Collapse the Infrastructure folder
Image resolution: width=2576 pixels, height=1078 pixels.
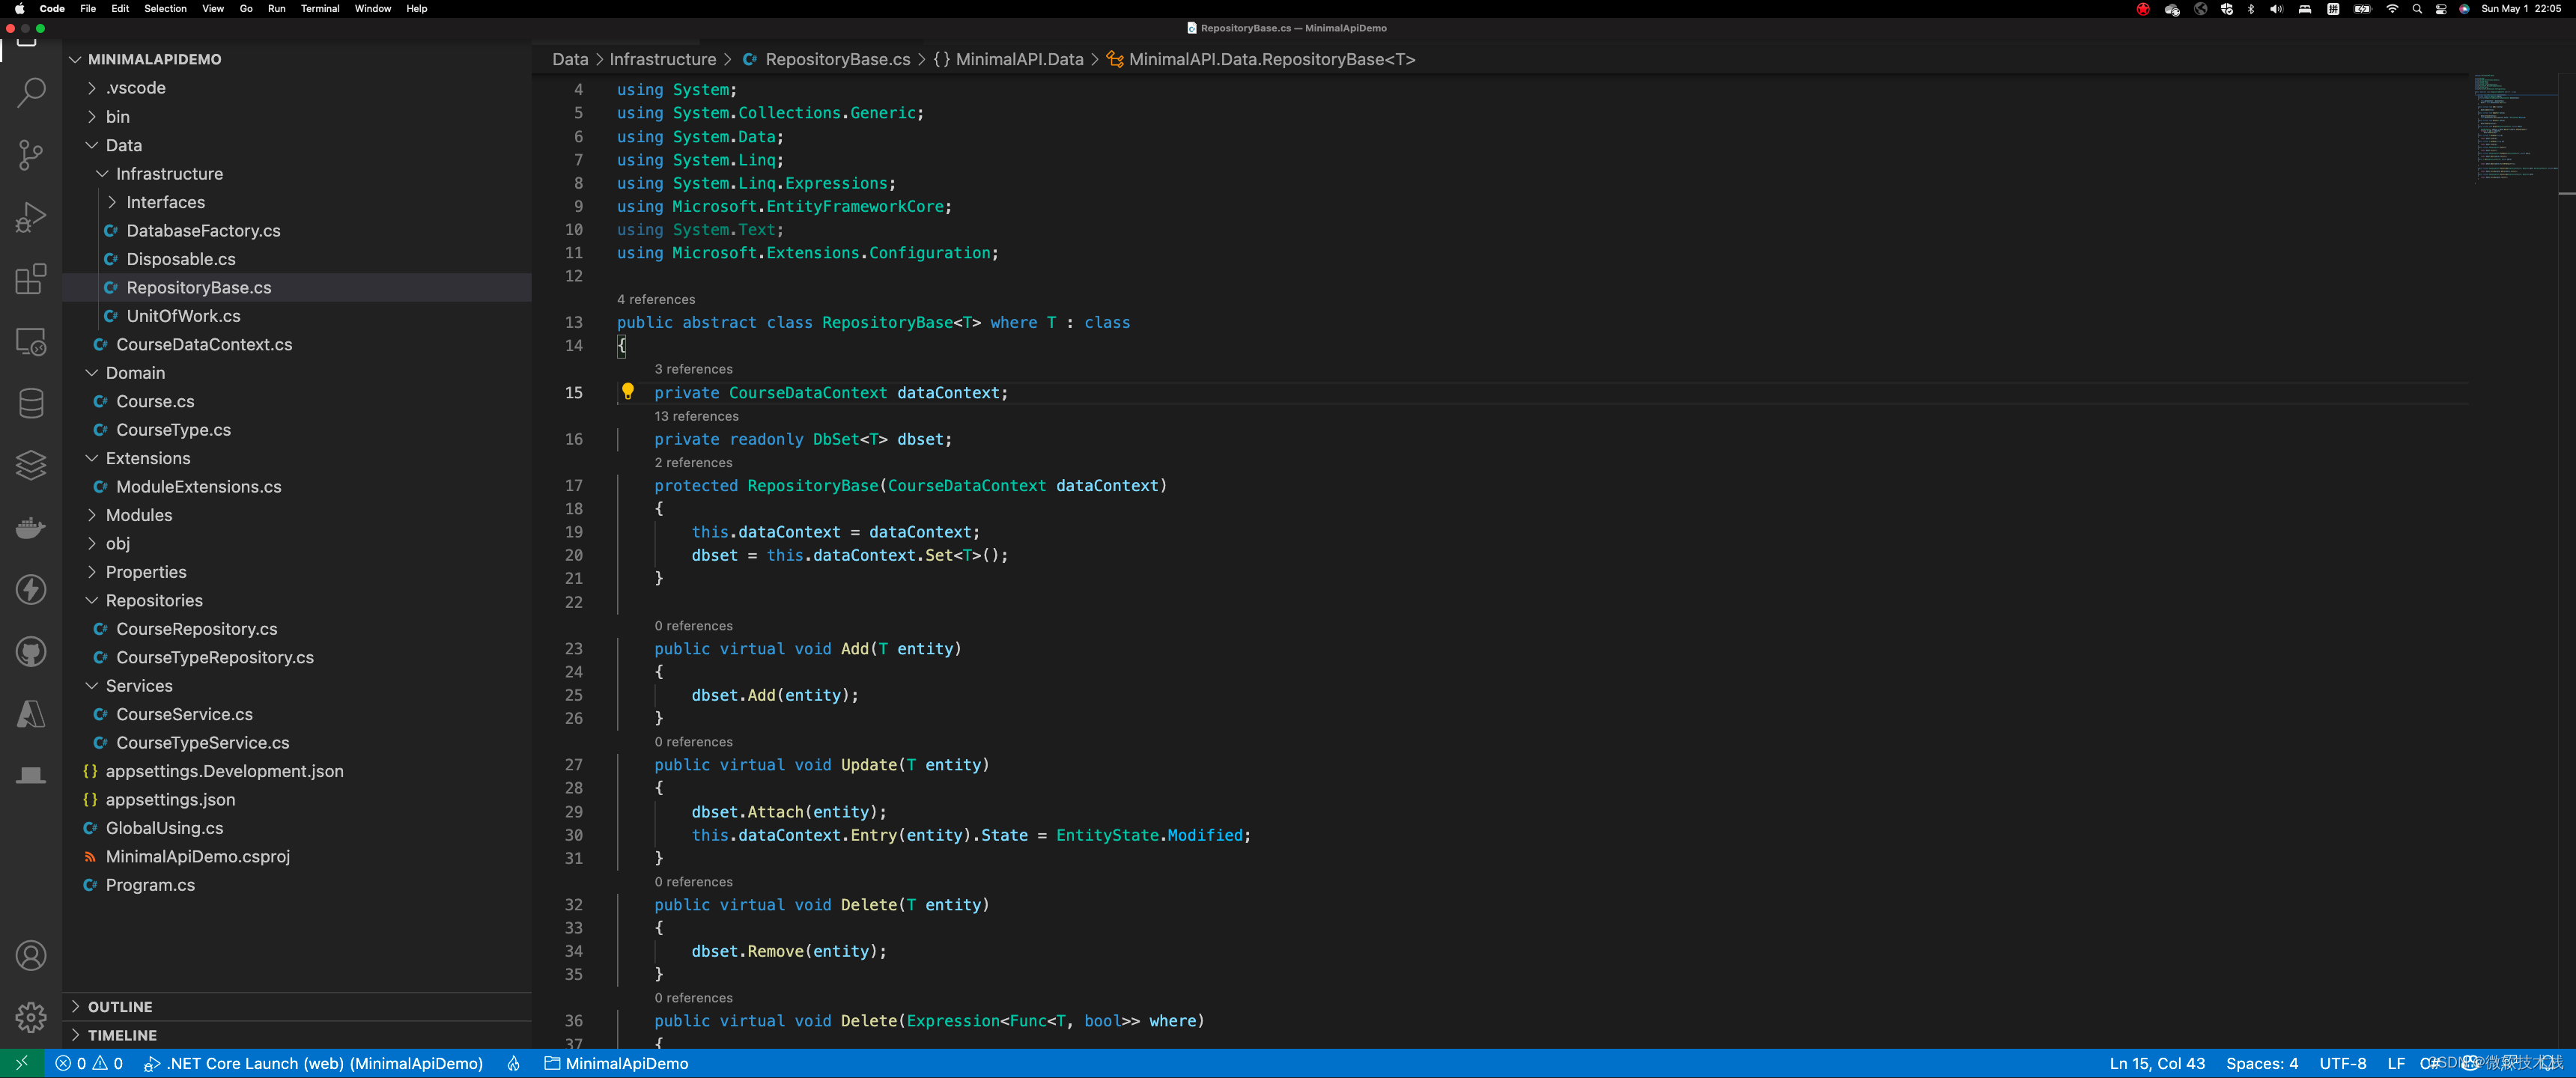(x=169, y=174)
